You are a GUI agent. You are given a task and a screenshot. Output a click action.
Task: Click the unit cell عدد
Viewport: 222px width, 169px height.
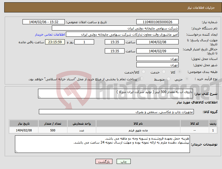click(82, 130)
